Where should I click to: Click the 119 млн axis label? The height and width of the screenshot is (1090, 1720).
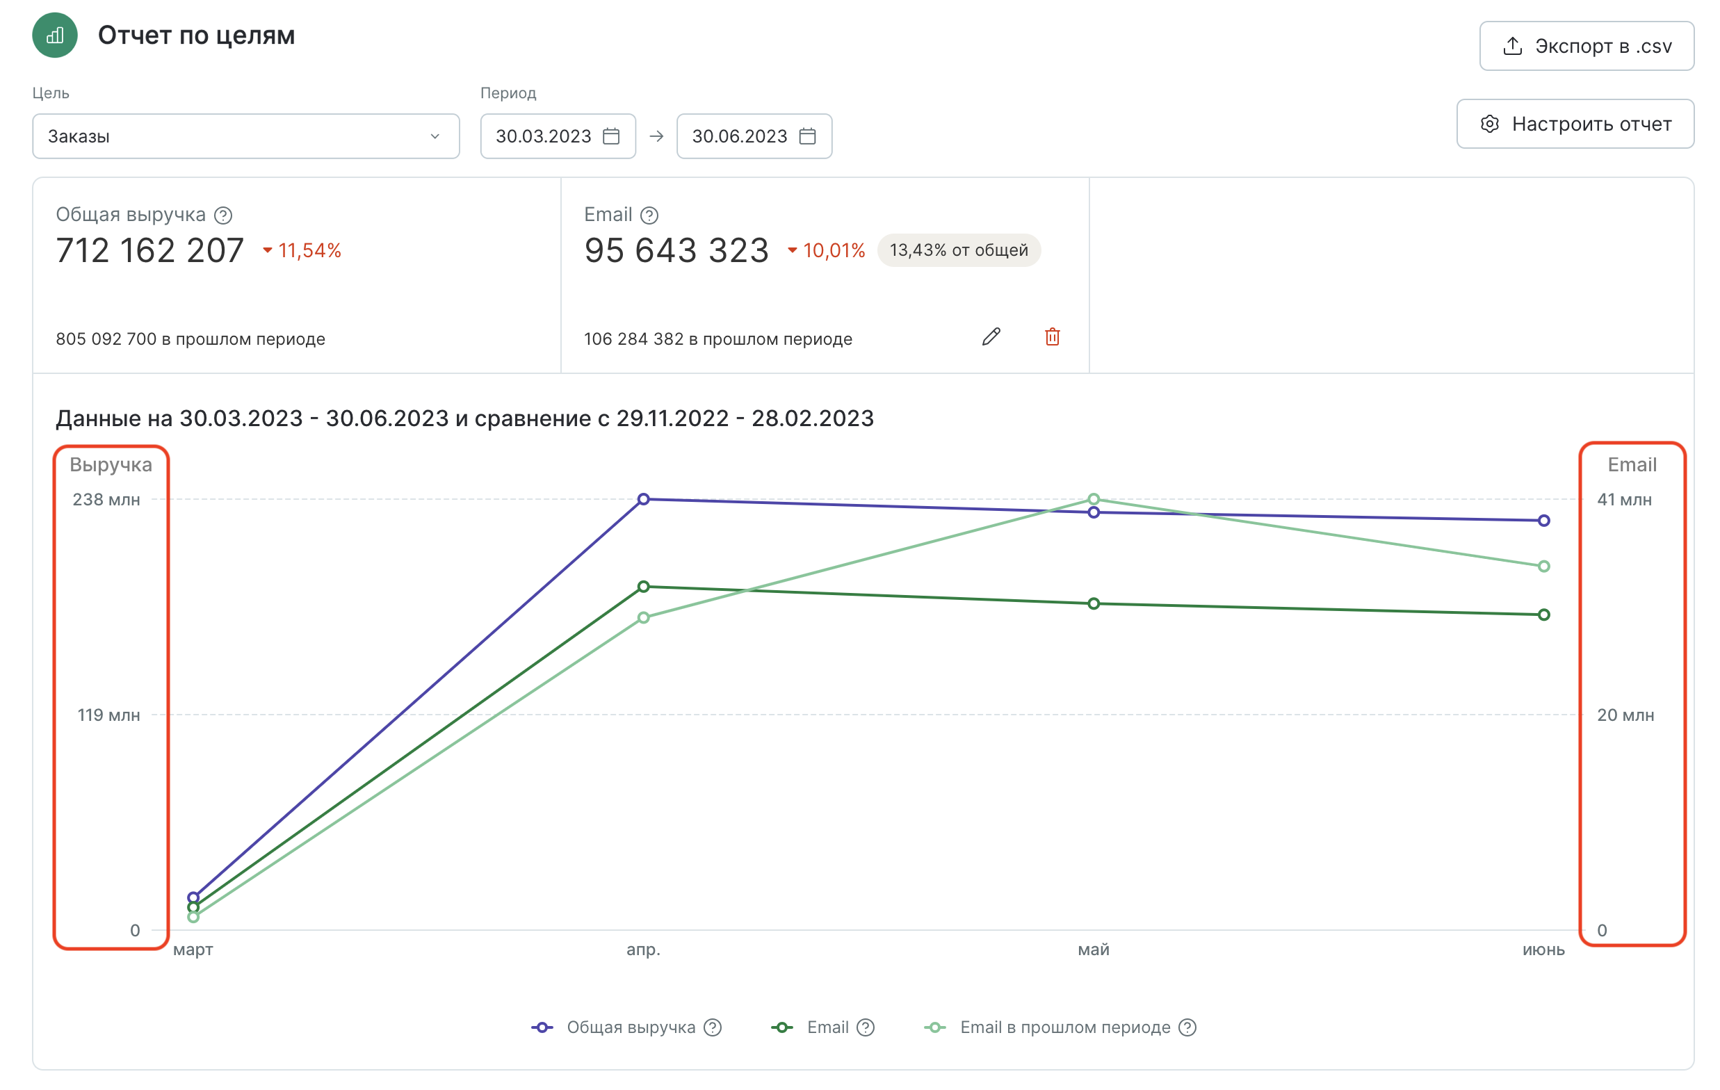(108, 715)
